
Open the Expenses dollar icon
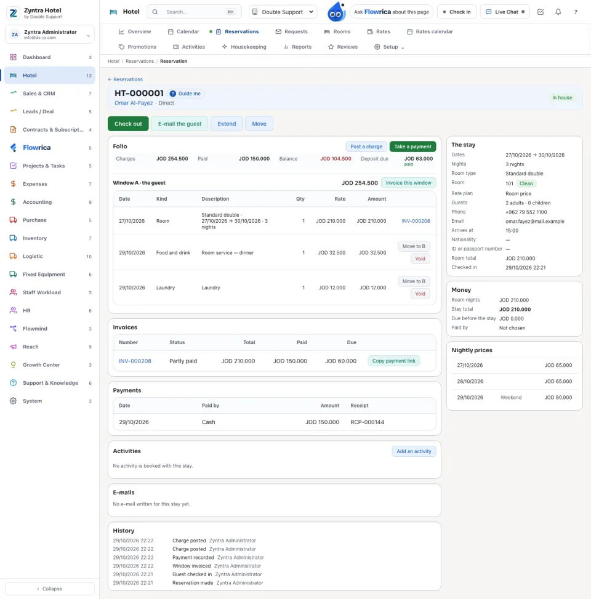(14, 183)
